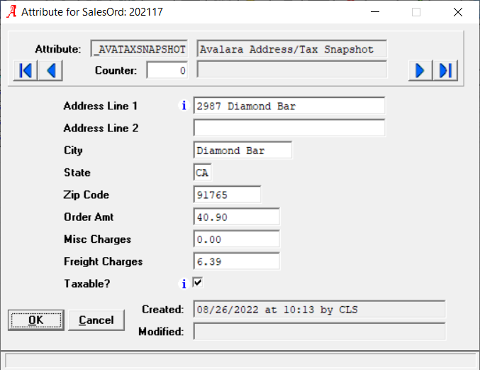Click the State label

pos(77,173)
